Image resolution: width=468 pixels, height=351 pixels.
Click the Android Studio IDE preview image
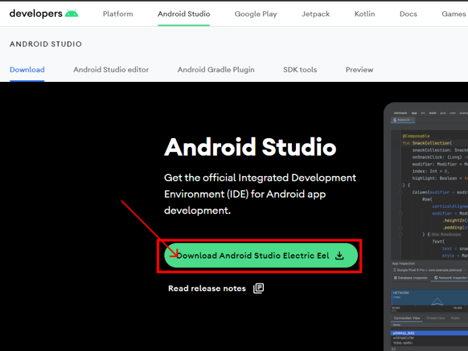pyautogui.click(x=426, y=227)
